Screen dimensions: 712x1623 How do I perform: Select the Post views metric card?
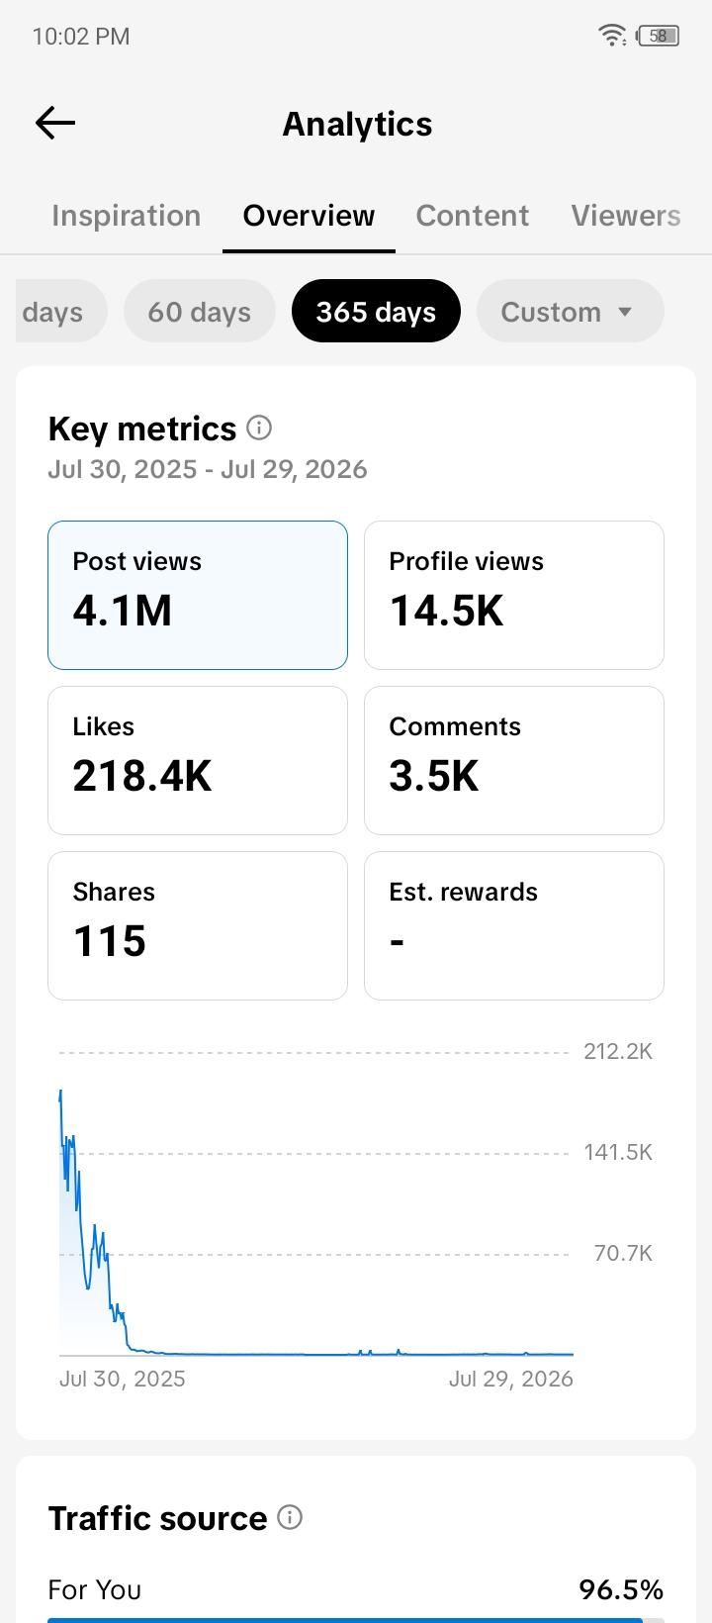(x=198, y=595)
